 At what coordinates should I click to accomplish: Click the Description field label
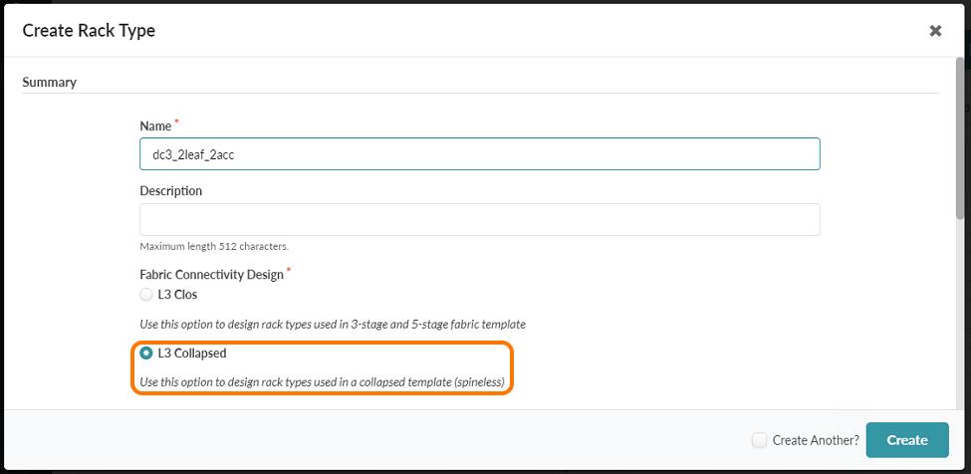(170, 190)
